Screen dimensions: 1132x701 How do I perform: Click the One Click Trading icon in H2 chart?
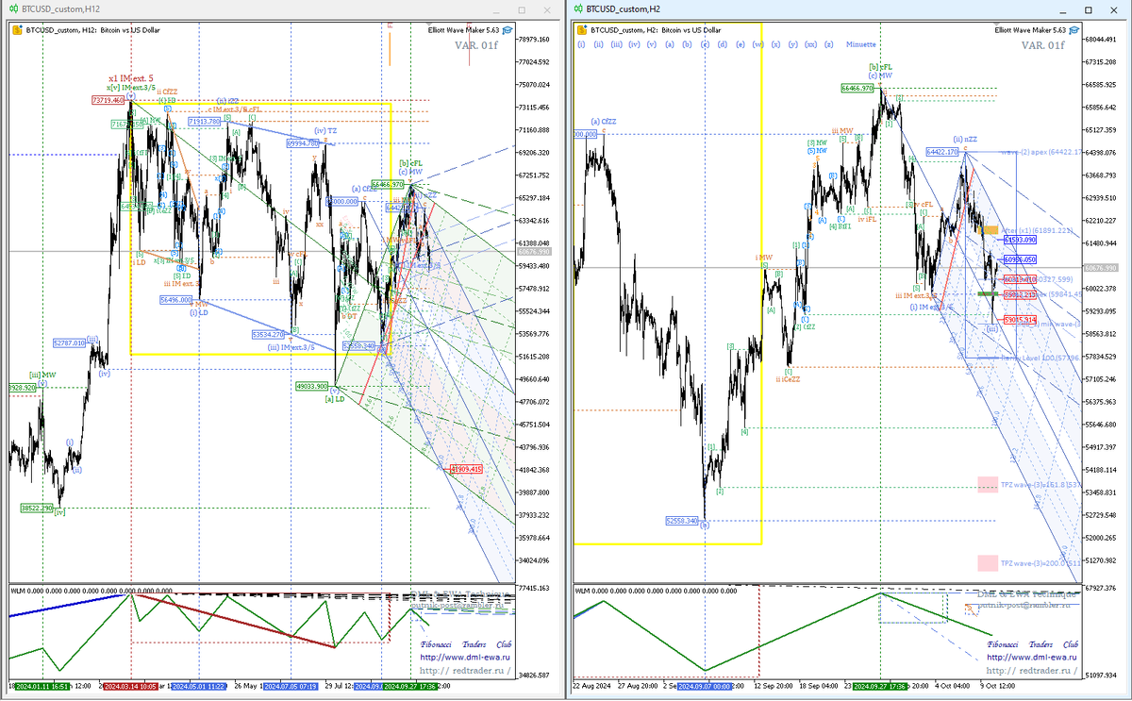tap(581, 30)
